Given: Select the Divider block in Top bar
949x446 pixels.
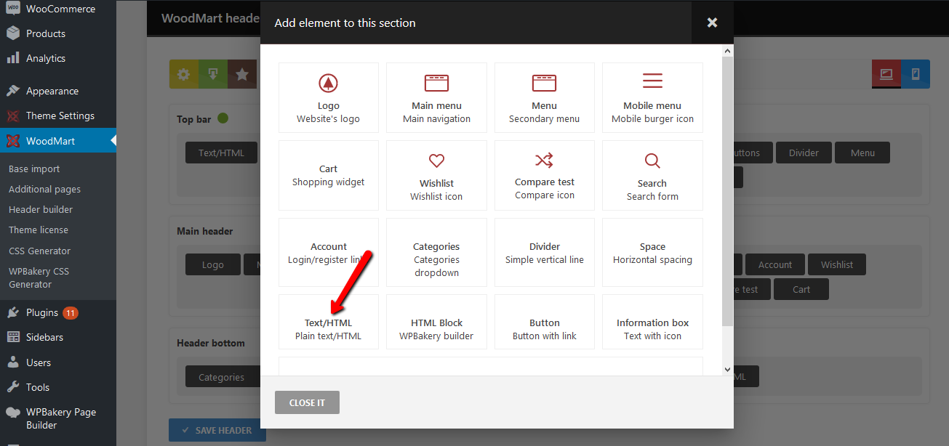Looking at the screenshot, I should (804, 153).
